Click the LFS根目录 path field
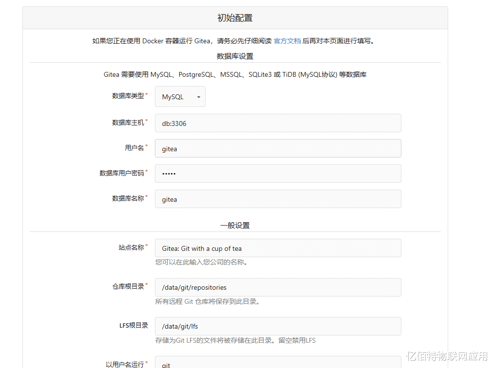493x368 pixels. click(278, 326)
